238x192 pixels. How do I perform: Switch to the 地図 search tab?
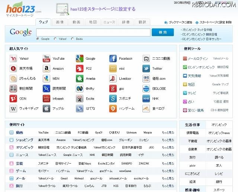[93, 22]
